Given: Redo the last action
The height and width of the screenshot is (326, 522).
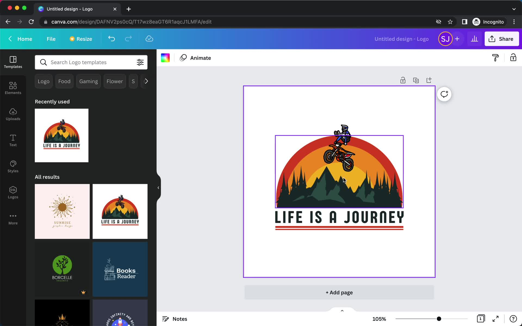Looking at the screenshot, I should click(x=128, y=39).
